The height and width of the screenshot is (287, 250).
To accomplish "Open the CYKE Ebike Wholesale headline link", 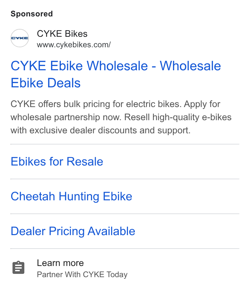I will [116, 74].
